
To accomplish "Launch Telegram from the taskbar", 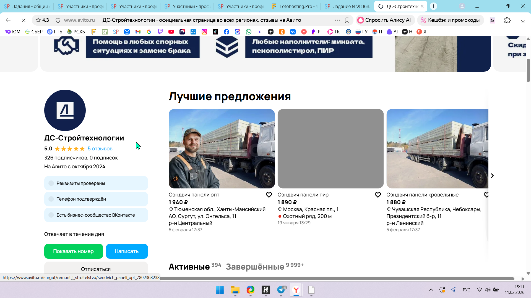I will click(x=281, y=290).
